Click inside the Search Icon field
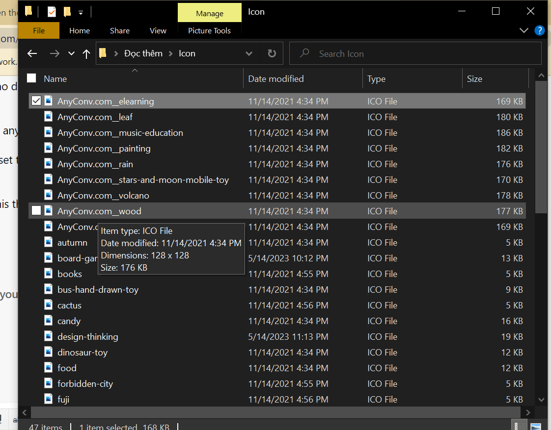The height and width of the screenshot is (430, 551). [415, 53]
